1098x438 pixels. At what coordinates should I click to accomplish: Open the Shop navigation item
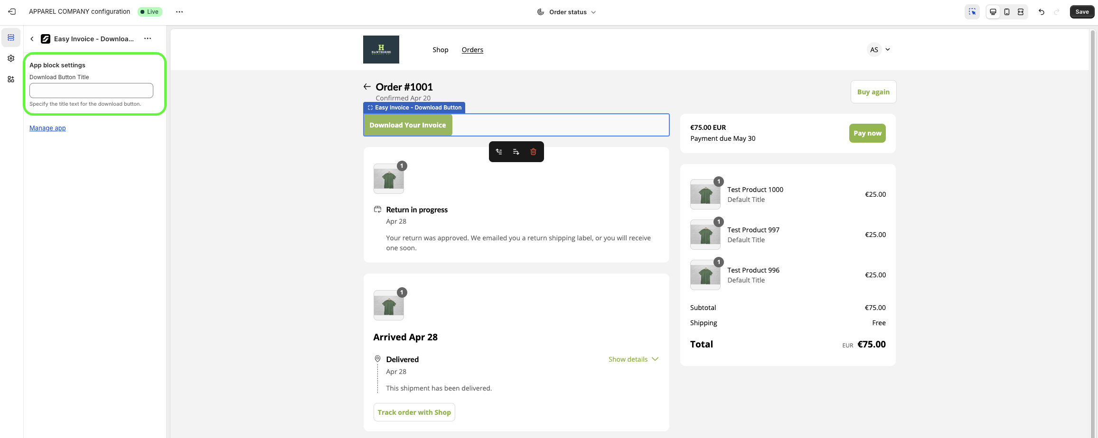[440, 50]
